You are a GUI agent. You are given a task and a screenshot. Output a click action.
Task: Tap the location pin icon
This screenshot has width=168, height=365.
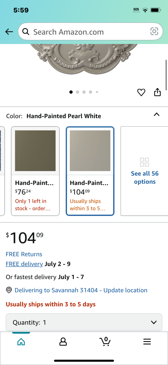pyautogui.click(x=9, y=290)
